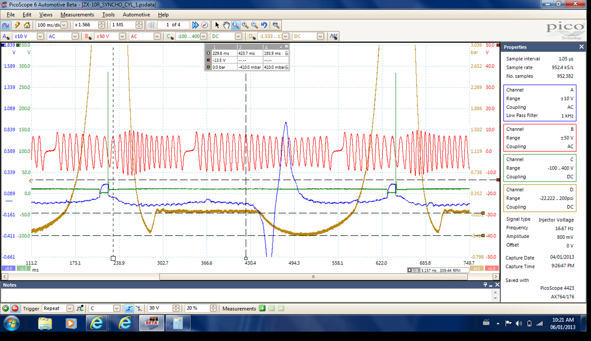Viewport: 591px width, 341px height.
Task: Go to the previous waveform buffer
Action: click(x=151, y=25)
